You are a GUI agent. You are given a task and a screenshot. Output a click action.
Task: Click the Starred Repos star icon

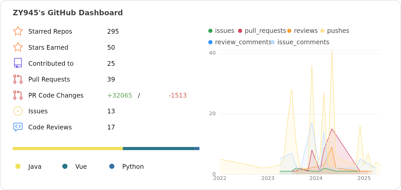[x=18, y=31]
